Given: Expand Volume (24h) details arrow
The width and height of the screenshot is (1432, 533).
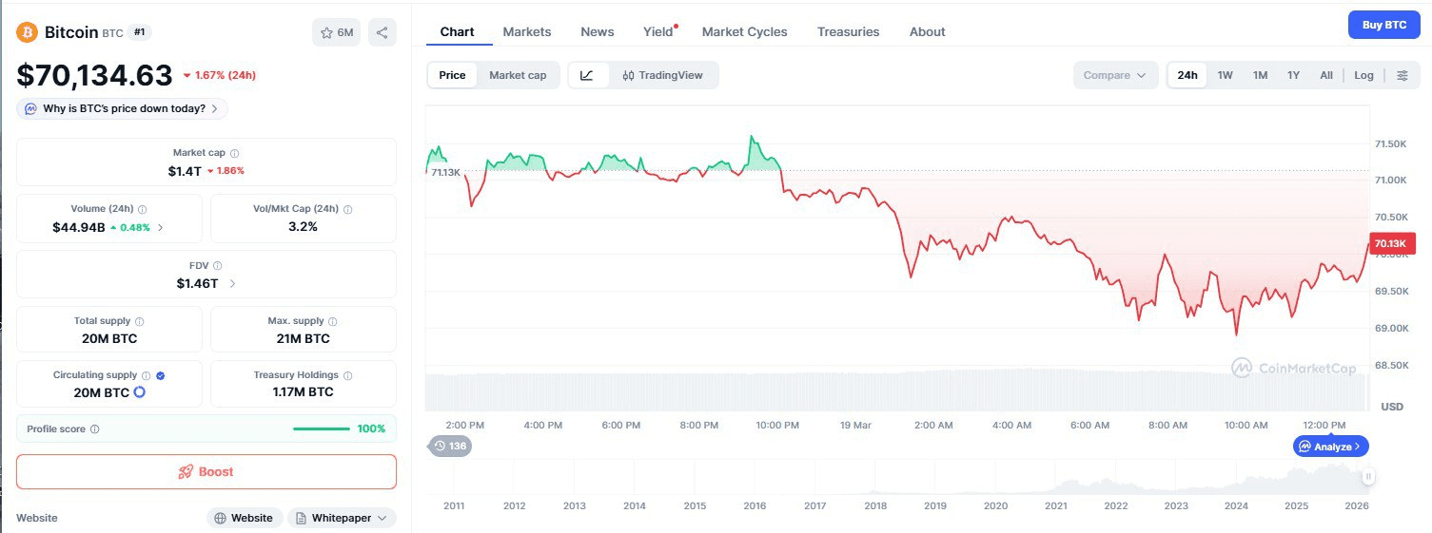Looking at the screenshot, I should pyautogui.click(x=160, y=227).
